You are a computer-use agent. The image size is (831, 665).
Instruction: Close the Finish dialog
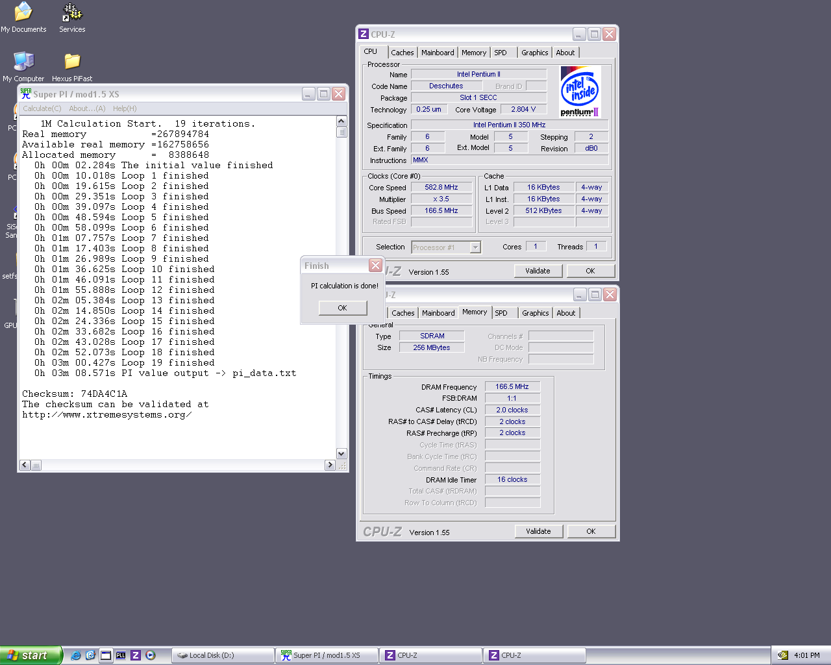point(375,265)
